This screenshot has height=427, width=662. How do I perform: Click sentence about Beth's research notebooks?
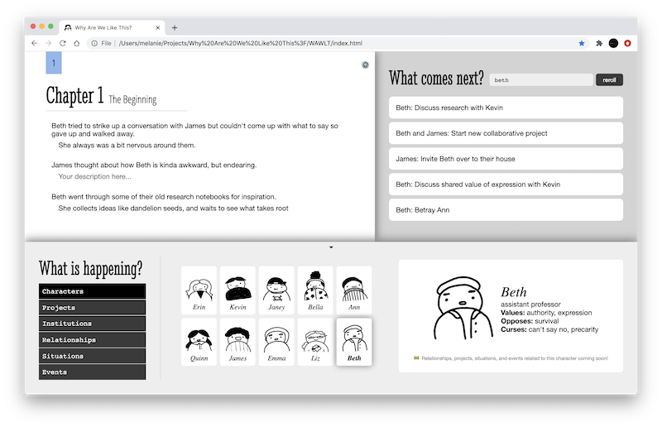tap(164, 197)
